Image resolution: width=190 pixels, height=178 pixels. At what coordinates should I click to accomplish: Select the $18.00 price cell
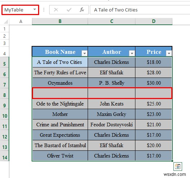click(154, 62)
